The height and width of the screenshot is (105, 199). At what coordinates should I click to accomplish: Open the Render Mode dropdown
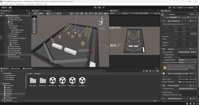coord(188,52)
